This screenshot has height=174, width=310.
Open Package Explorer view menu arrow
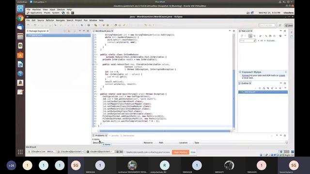79,31
